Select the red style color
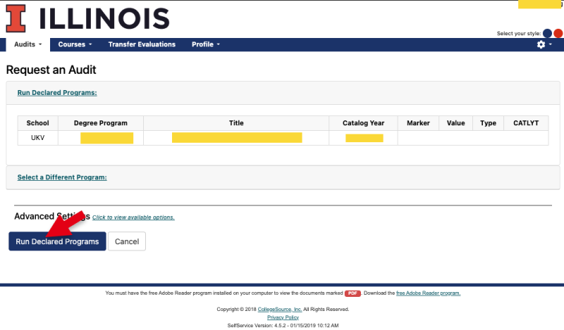The image size is (564, 330). 558,33
